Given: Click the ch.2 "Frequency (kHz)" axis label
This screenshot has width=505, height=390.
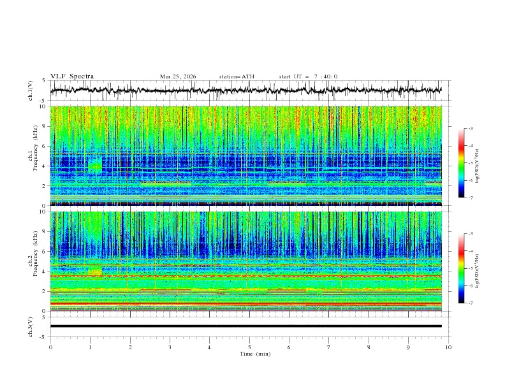Looking at the screenshot, I should [x=36, y=253].
